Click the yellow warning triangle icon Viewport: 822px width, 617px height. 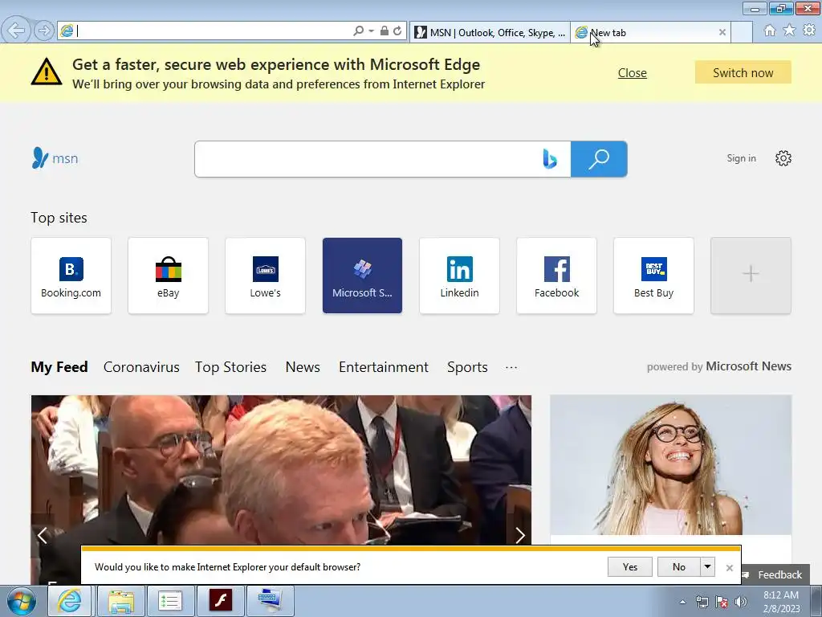(46, 72)
